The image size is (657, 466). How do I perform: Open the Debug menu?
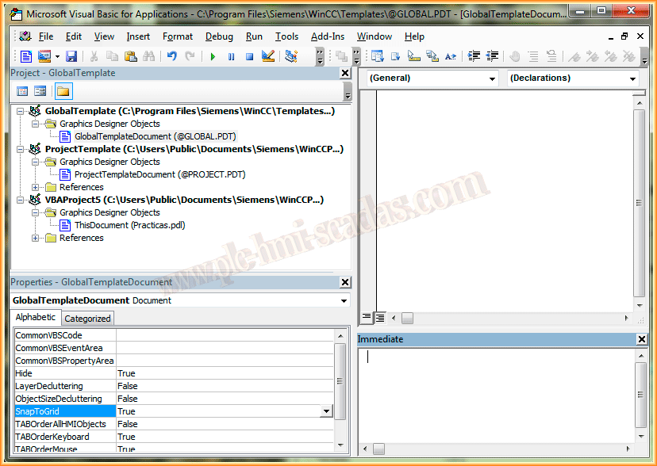[219, 36]
